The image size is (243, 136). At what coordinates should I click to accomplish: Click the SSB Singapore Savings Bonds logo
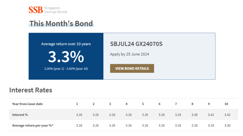tap(48, 10)
